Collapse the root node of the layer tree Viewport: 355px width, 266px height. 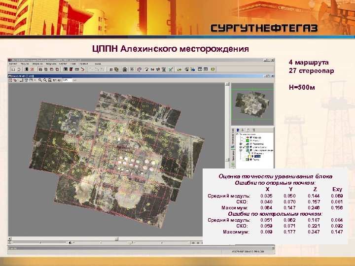pyautogui.click(x=237, y=134)
